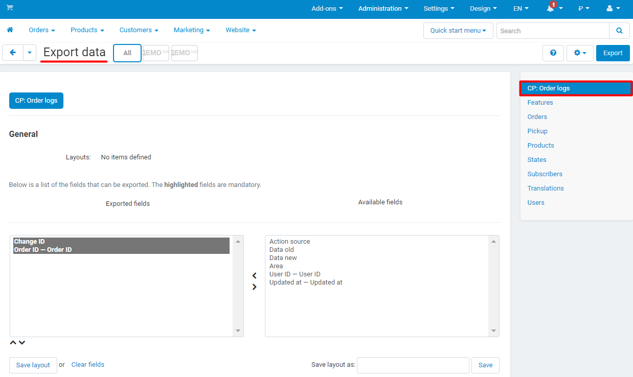
Task: Select Translations in the export sidebar
Action: coord(546,188)
